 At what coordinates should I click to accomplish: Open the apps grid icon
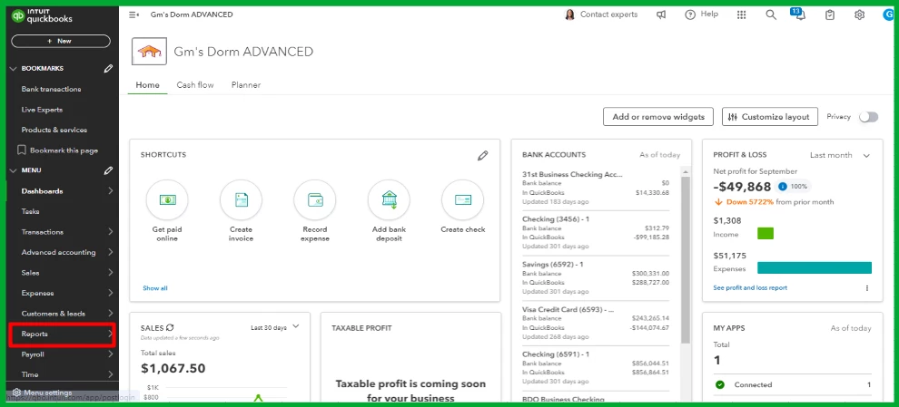[x=741, y=15]
